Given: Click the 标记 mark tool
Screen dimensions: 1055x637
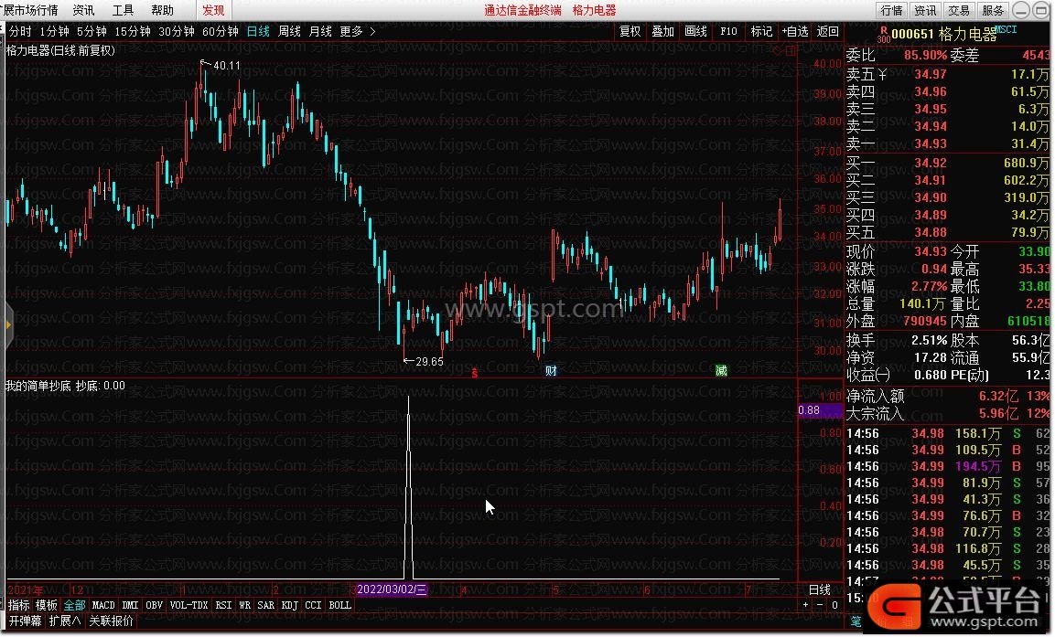Looking at the screenshot, I should (x=761, y=32).
